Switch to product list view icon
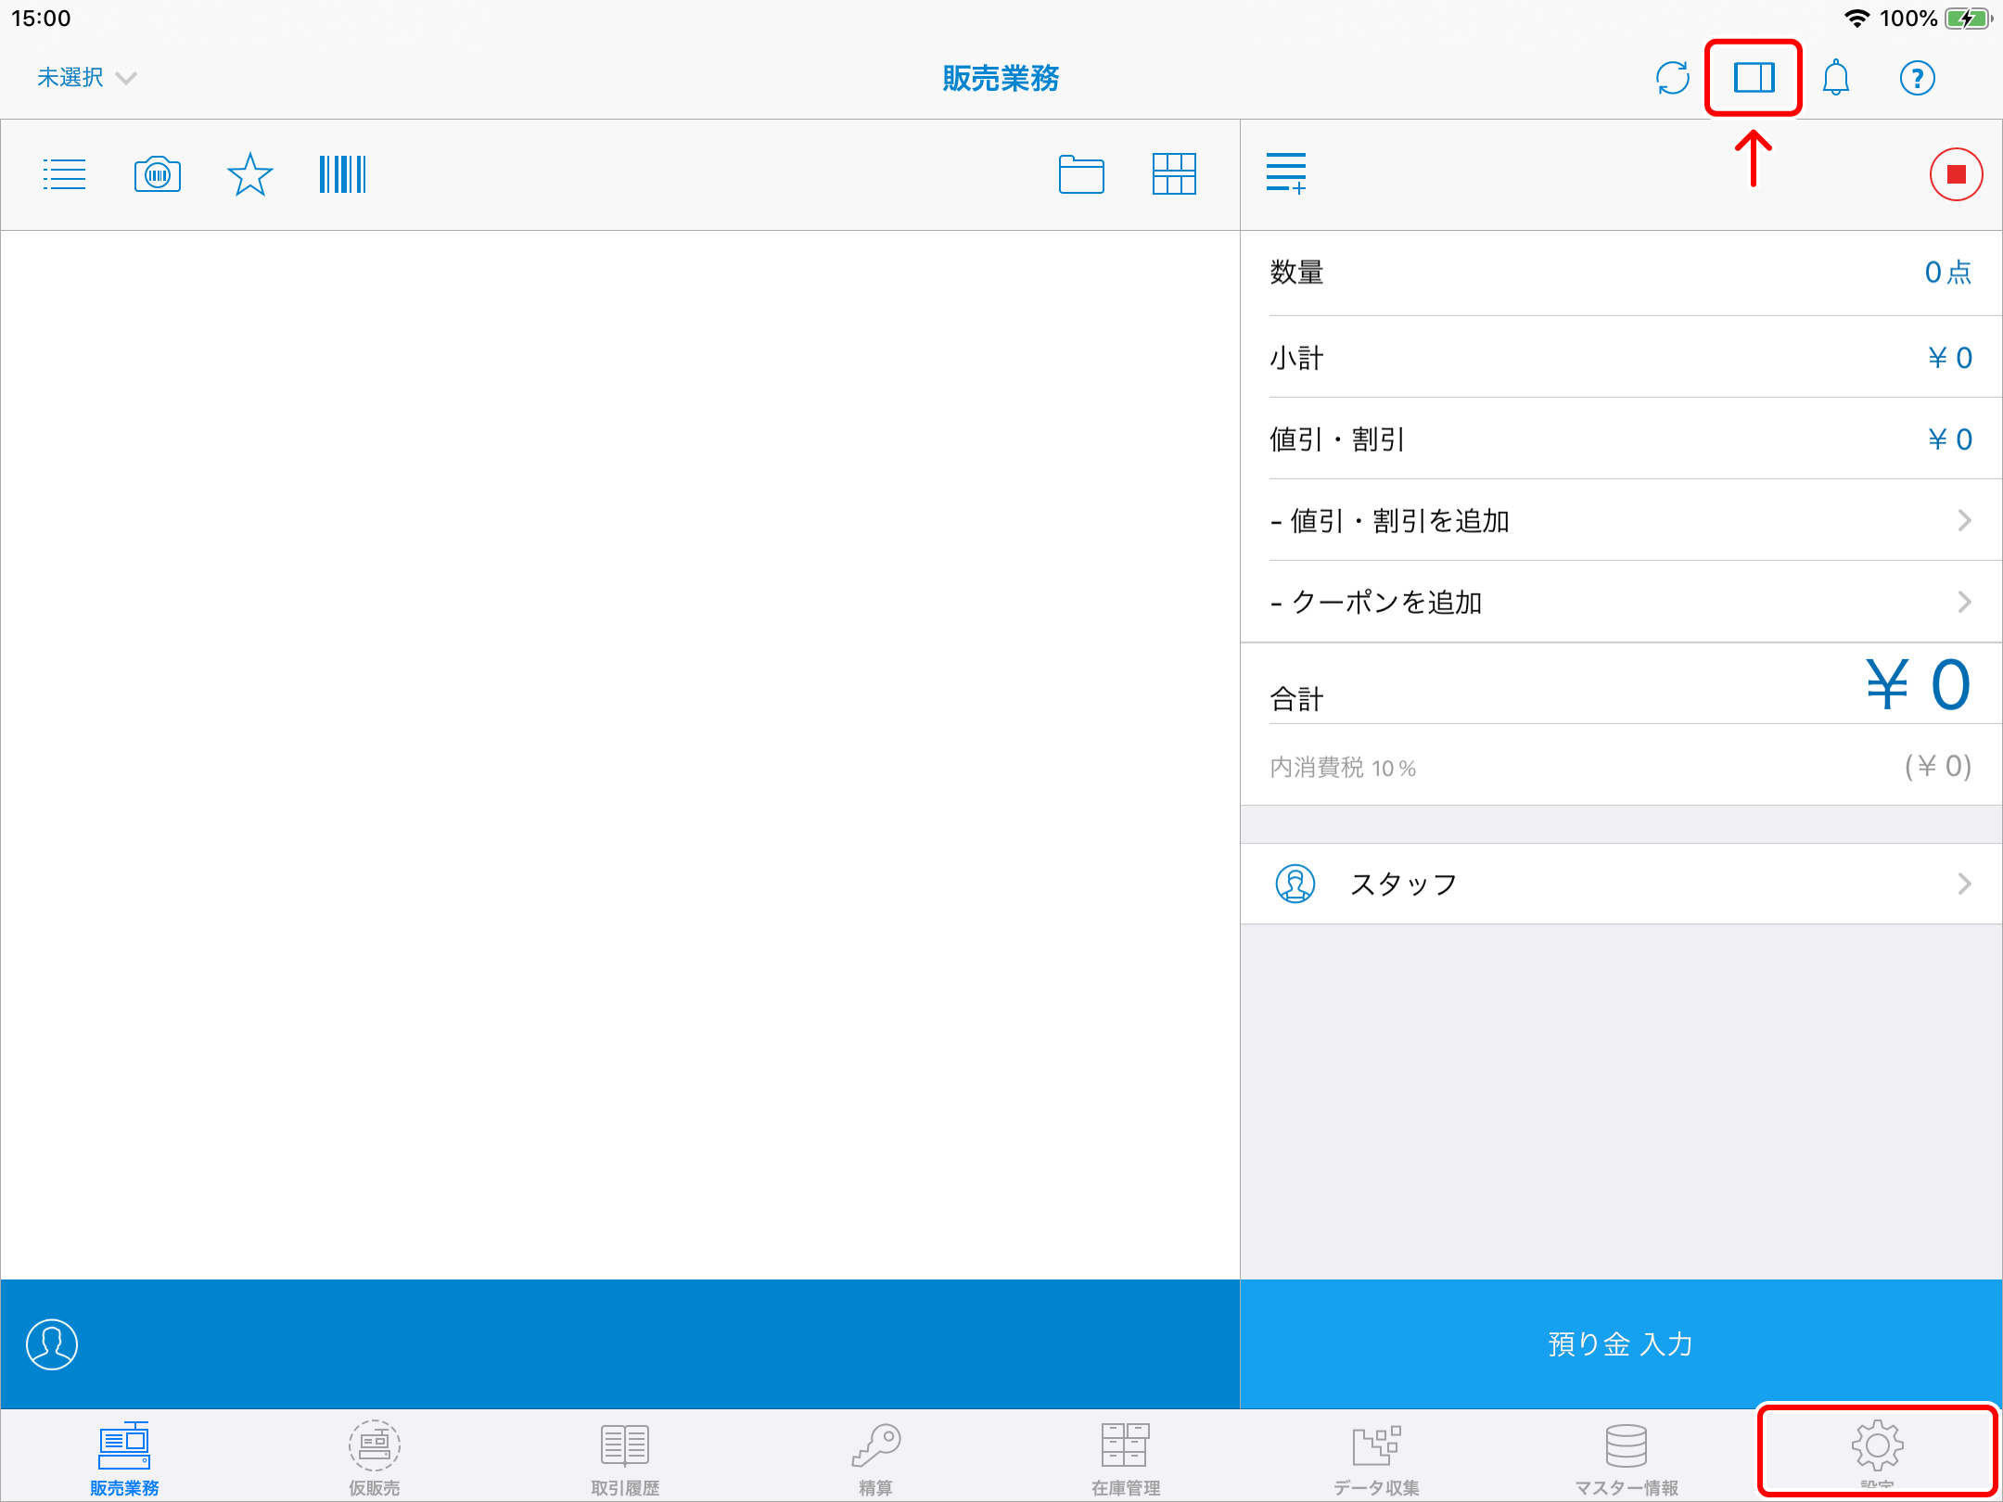2003x1502 pixels. tap(65, 174)
